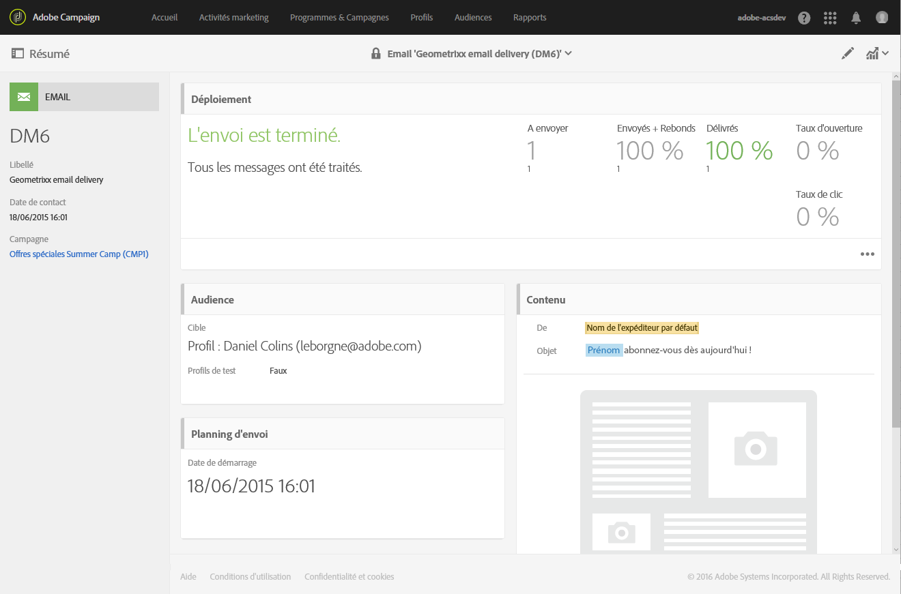Open the Contenu block header
Screen dimensions: 901x594
click(699, 299)
